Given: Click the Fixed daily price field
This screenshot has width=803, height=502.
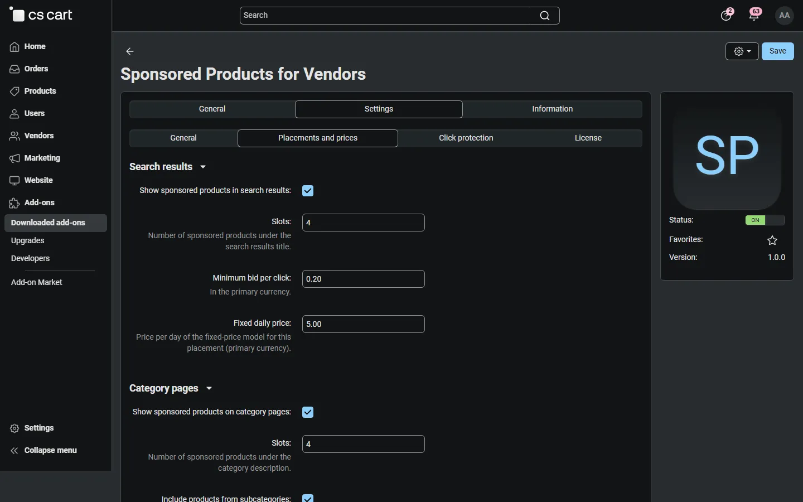Looking at the screenshot, I should point(364,324).
